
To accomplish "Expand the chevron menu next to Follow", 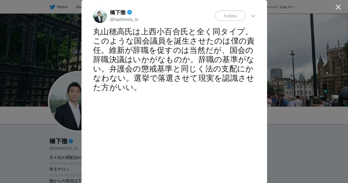I will tap(253, 16).
